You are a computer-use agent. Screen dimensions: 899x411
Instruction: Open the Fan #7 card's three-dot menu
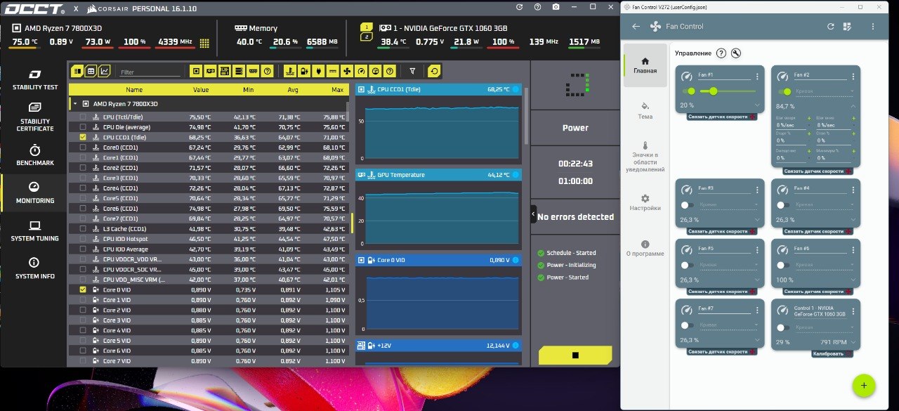point(757,311)
